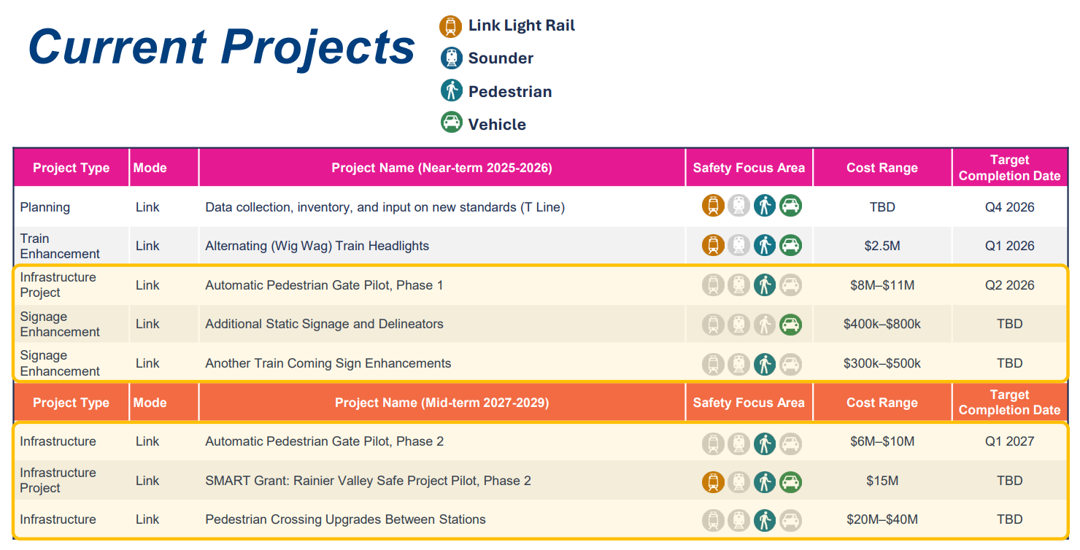Select the Alternating (Wig Wag) Train Headlights text
The width and height of the screenshot is (1080, 550).
317,246
